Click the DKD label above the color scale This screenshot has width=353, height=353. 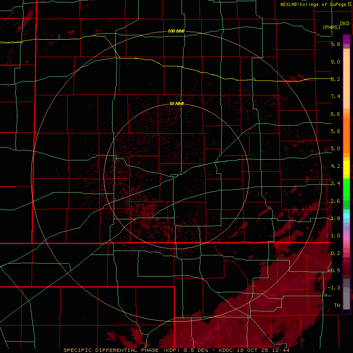click(x=345, y=24)
